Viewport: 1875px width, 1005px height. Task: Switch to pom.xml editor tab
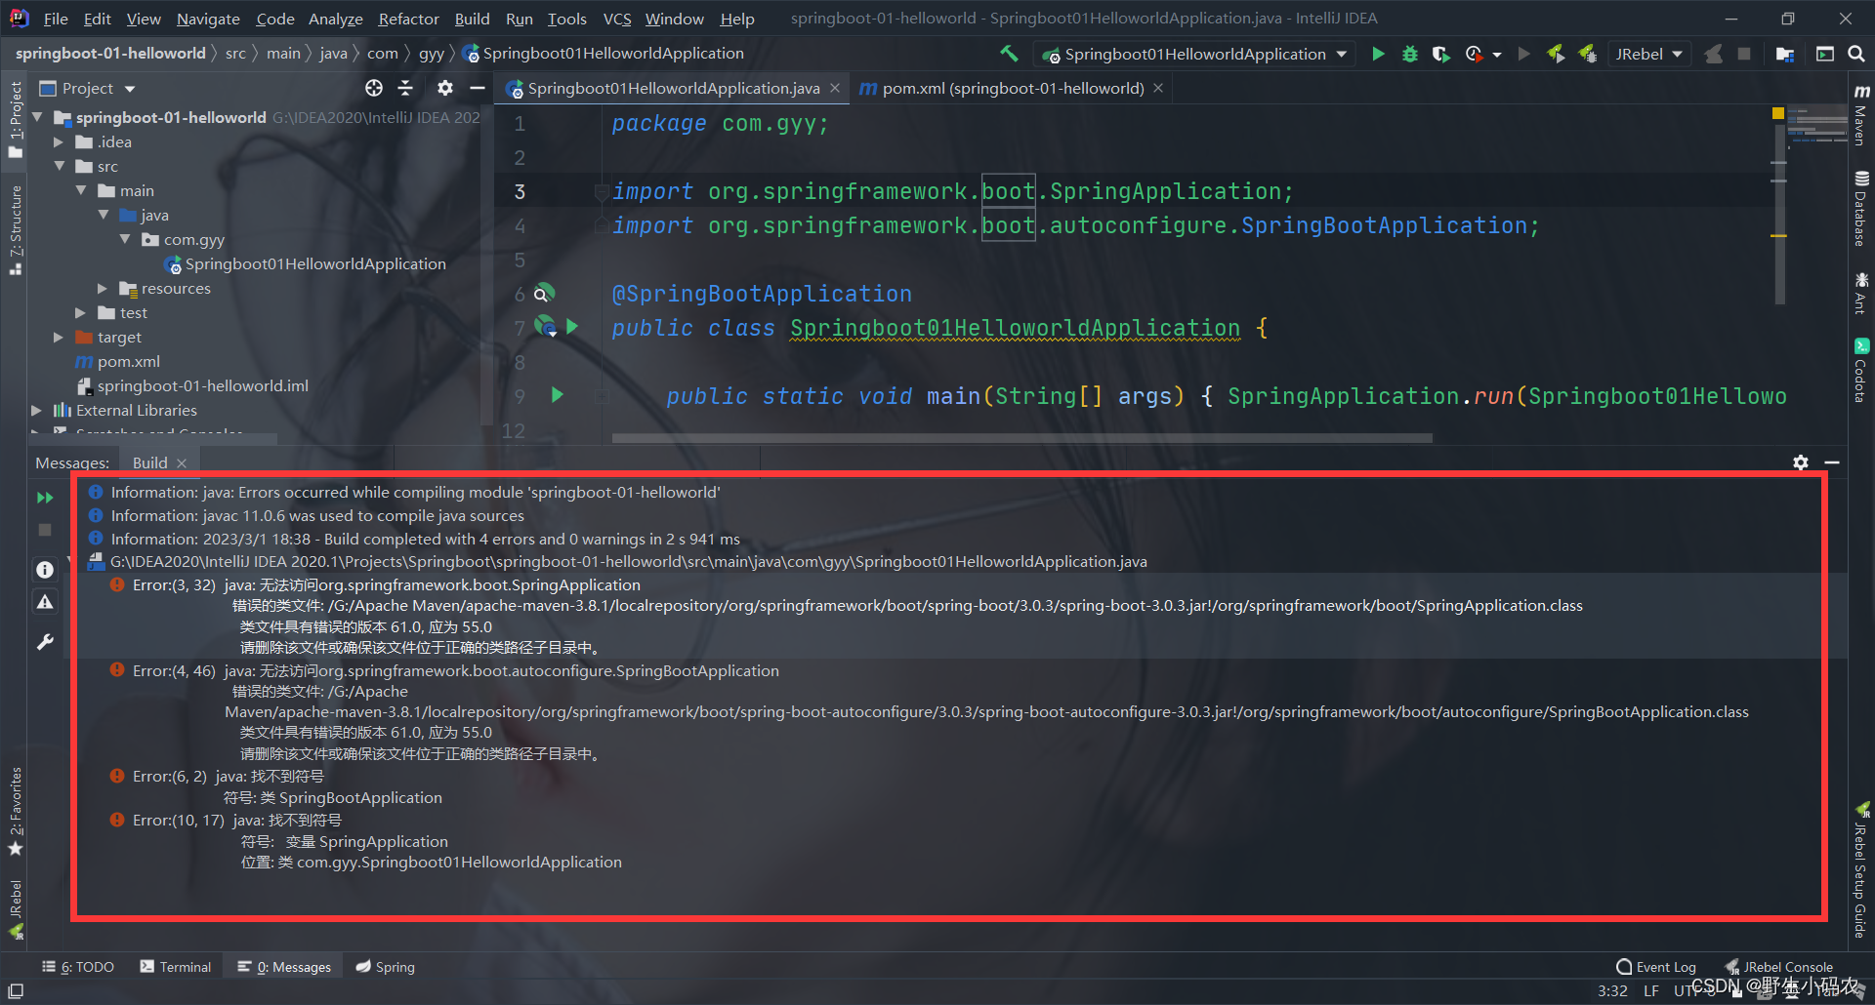click(x=1012, y=88)
